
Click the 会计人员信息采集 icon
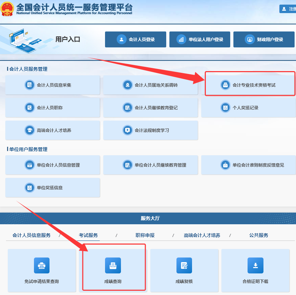pyautogui.click(x=30, y=85)
